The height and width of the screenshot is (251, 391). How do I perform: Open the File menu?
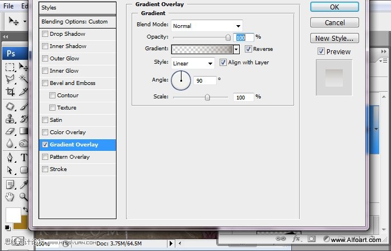(x=8, y=6)
